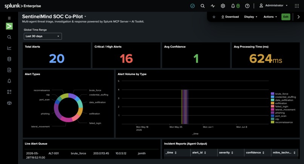Open the alerts bell icon in left sidebar

(9, 81)
